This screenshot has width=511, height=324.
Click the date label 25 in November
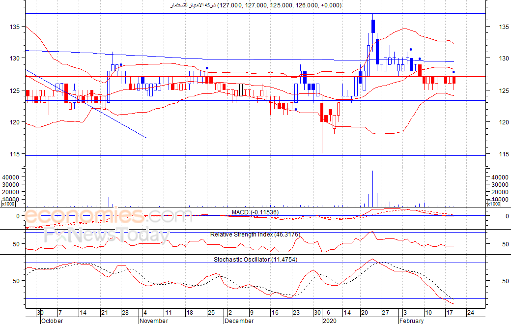(211, 313)
